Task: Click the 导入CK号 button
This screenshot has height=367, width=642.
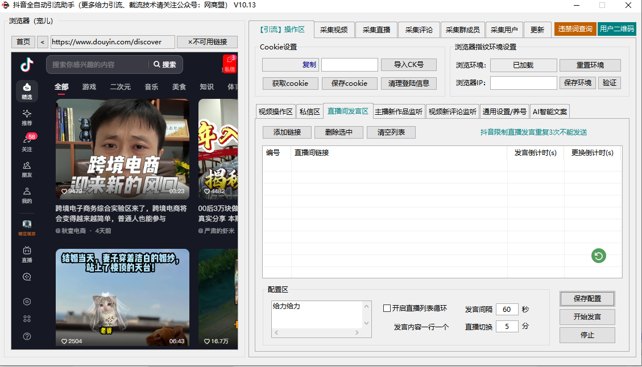Action: [x=409, y=65]
